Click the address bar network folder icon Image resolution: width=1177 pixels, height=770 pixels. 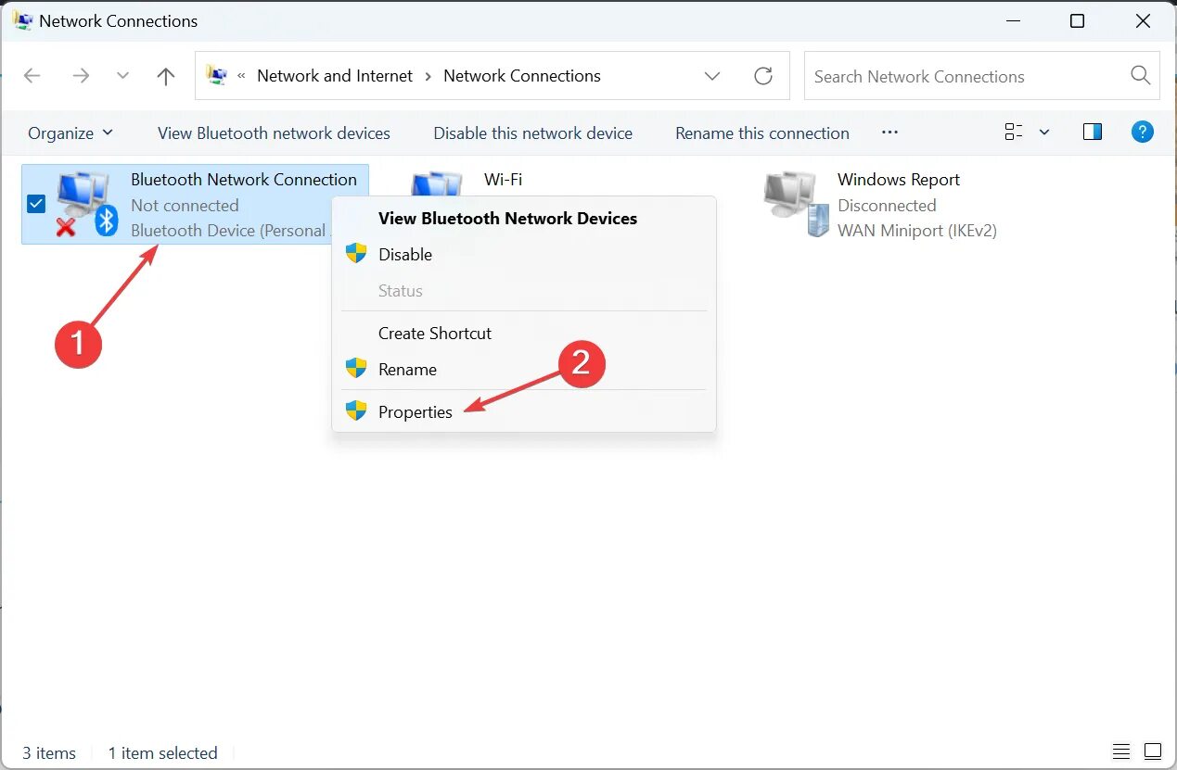(x=216, y=76)
